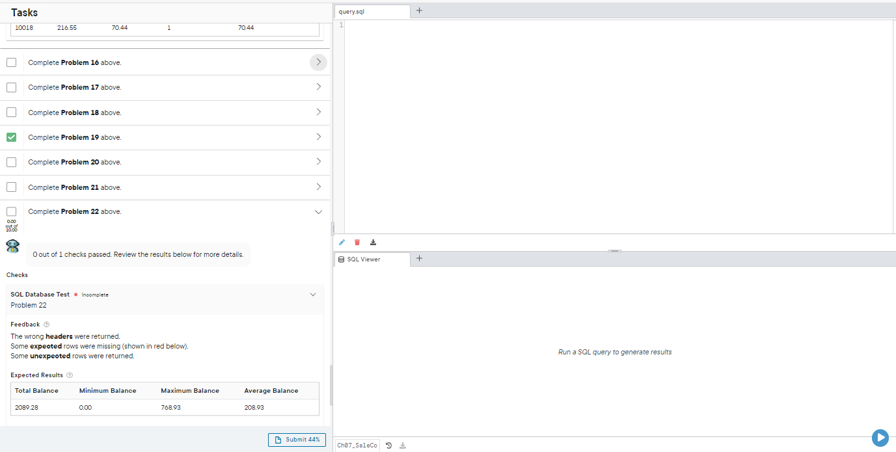Click the pencil edit icon below the editor
Viewport: 896px width, 452px height.
pyautogui.click(x=342, y=243)
